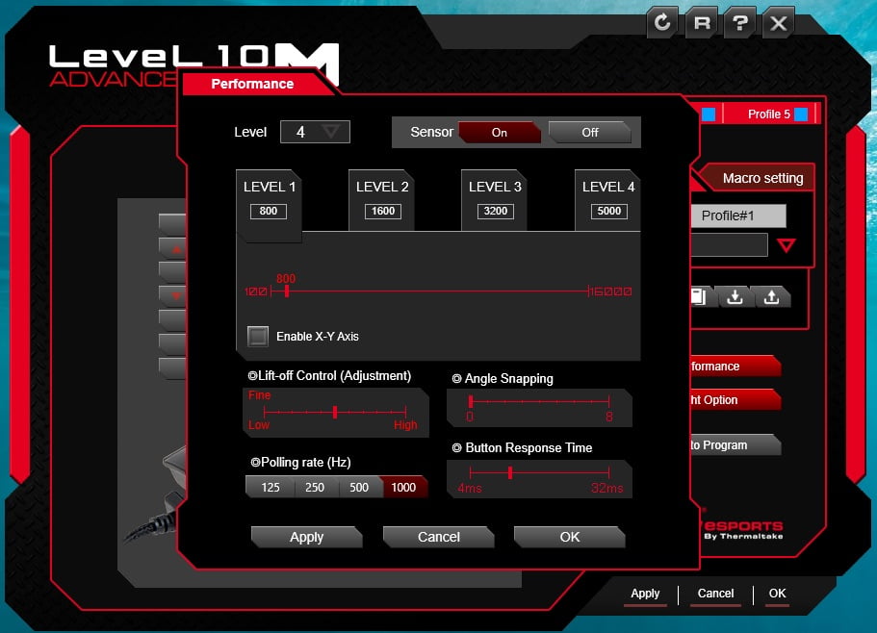Turn the Sensor Off
Screen dimensions: 877x633
pos(590,132)
